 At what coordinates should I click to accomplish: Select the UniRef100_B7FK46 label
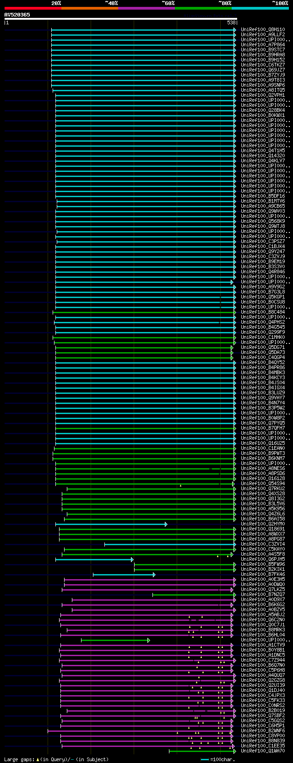click(x=263, y=575)
